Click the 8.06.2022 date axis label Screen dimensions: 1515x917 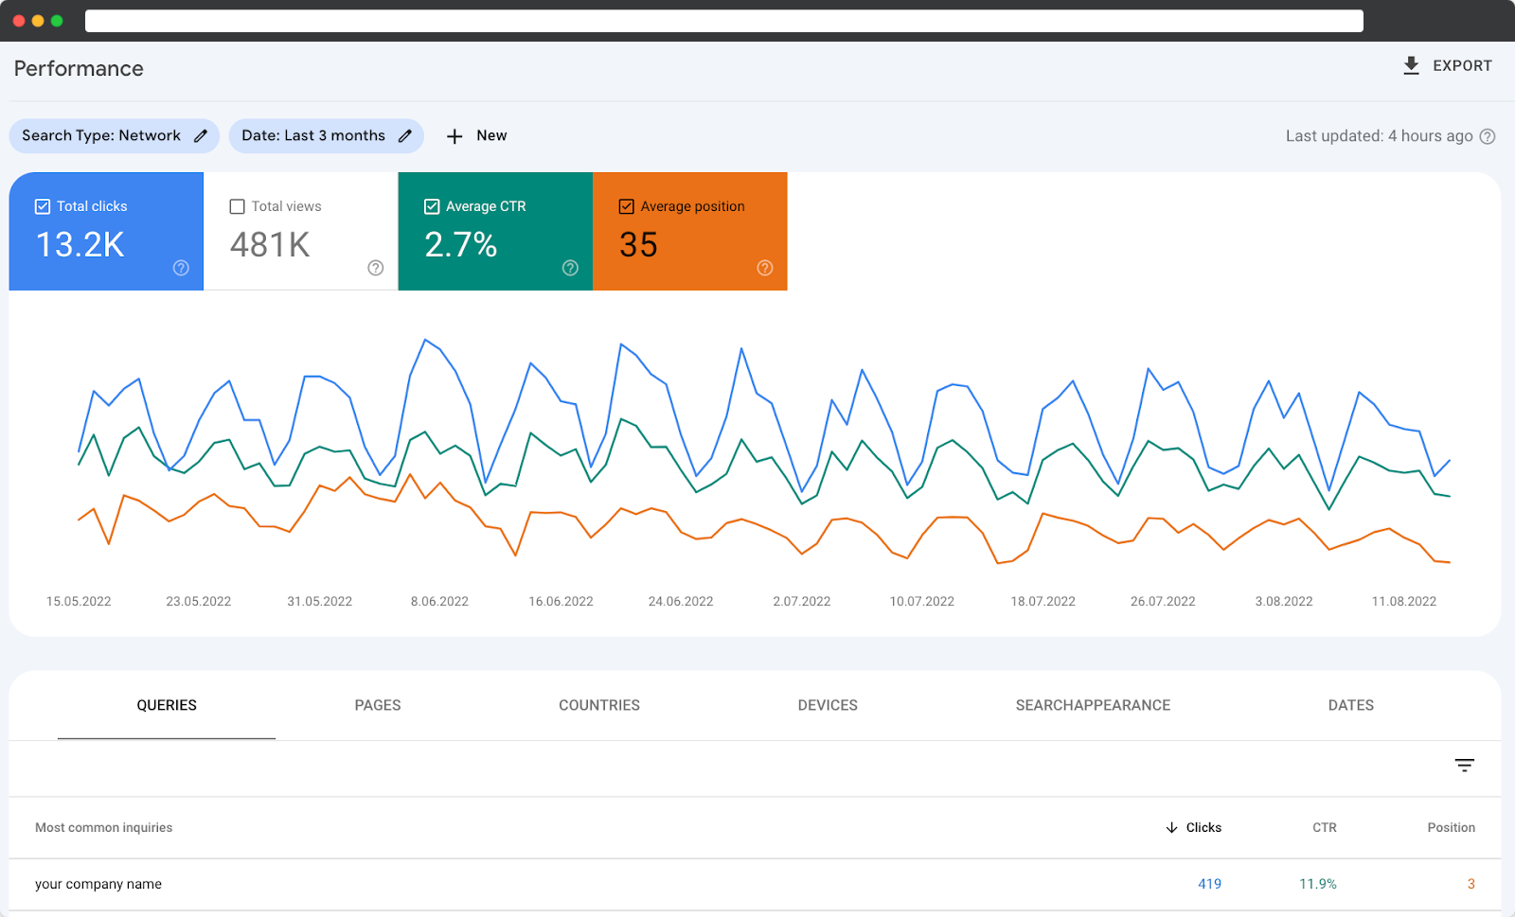[439, 601]
